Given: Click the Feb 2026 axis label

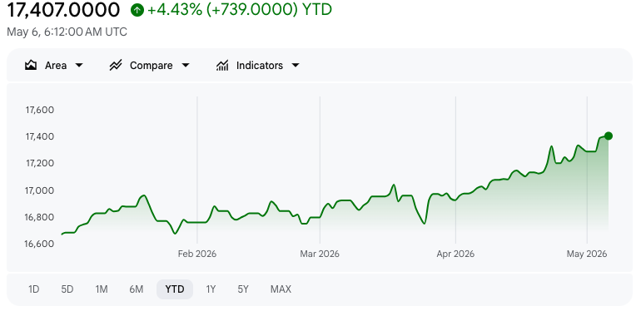Looking at the screenshot, I should point(197,254).
